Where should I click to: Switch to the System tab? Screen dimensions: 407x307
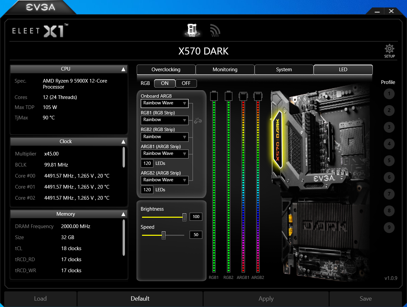tap(284, 70)
